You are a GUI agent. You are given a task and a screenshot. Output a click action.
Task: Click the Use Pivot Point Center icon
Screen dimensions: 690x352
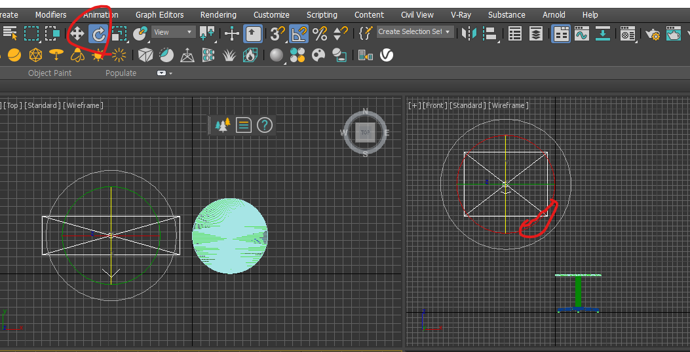click(x=207, y=33)
